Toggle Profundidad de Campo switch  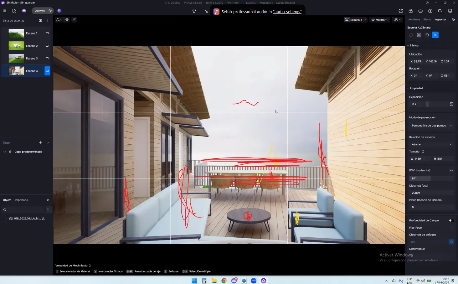click(451, 220)
